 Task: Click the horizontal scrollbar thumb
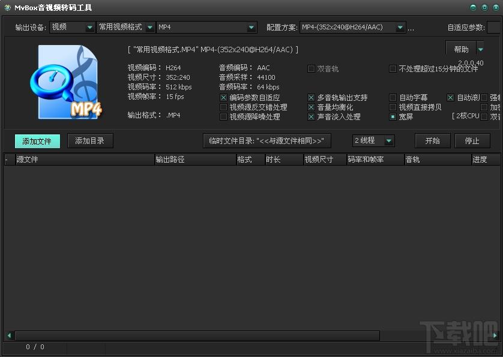click(197, 335)
